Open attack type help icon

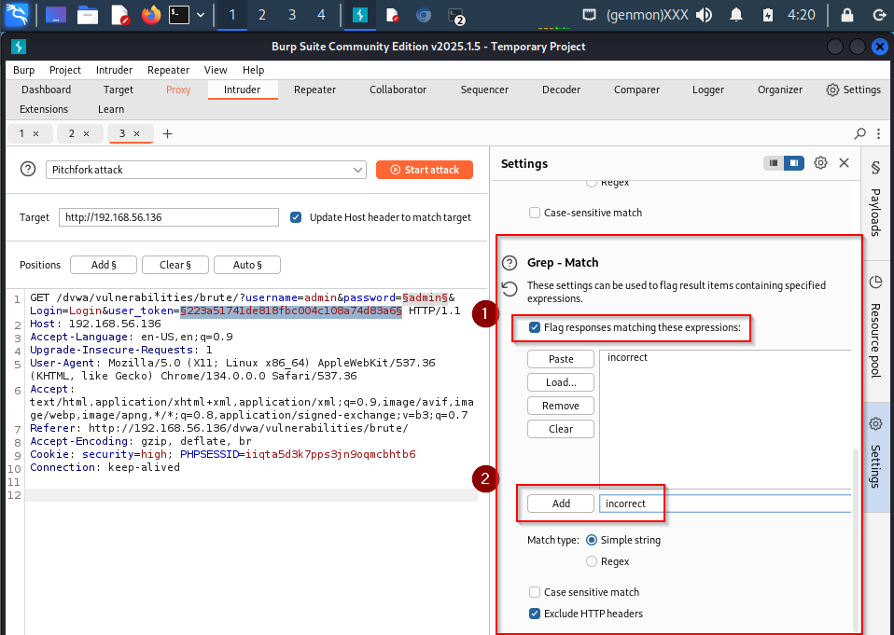(28, 169)
